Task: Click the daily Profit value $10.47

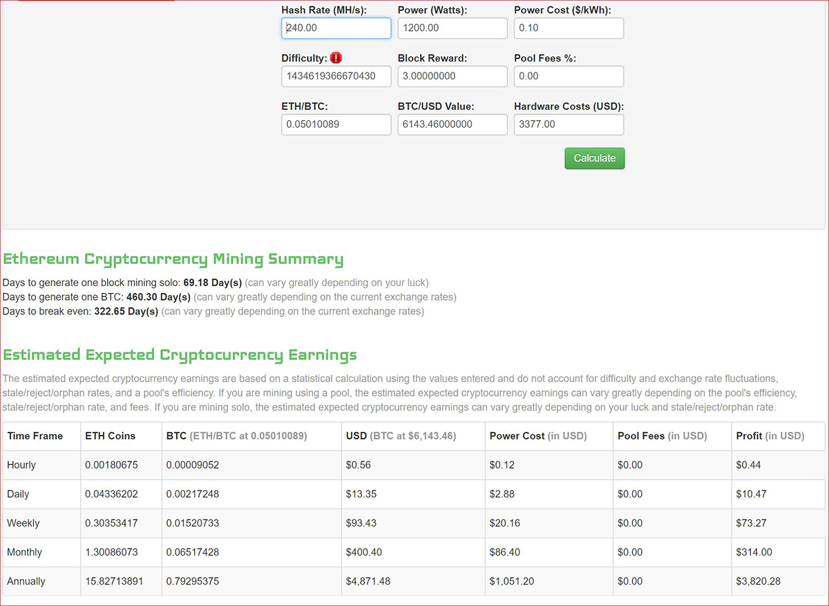Action: (752, 494)
